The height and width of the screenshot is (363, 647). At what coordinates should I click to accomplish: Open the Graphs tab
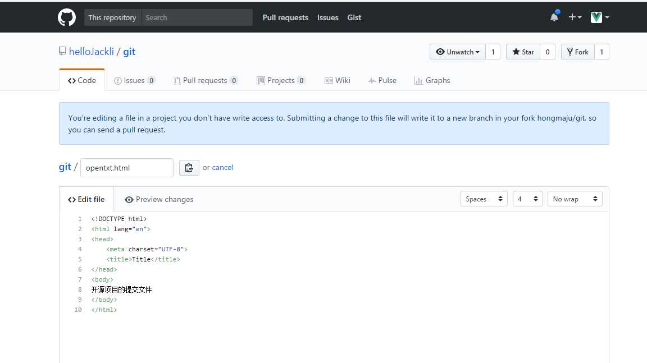[432, 81]
